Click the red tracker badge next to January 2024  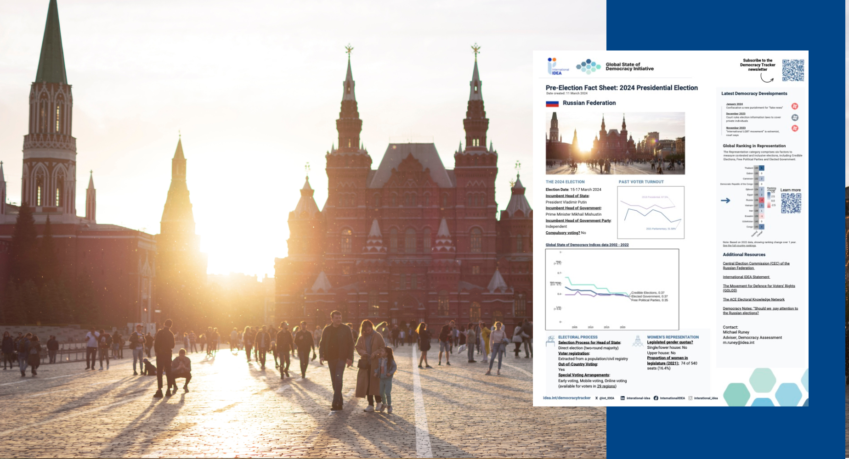[x=795, y=106]
